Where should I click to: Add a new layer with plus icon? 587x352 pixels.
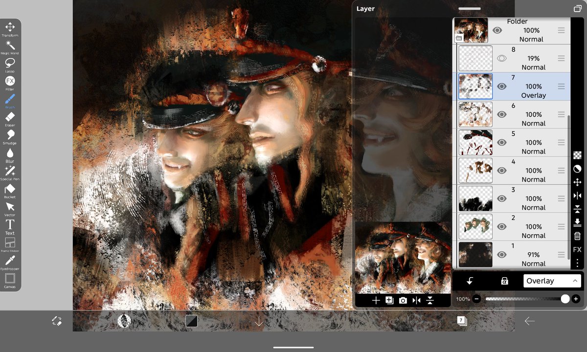(x=376, y=301)
